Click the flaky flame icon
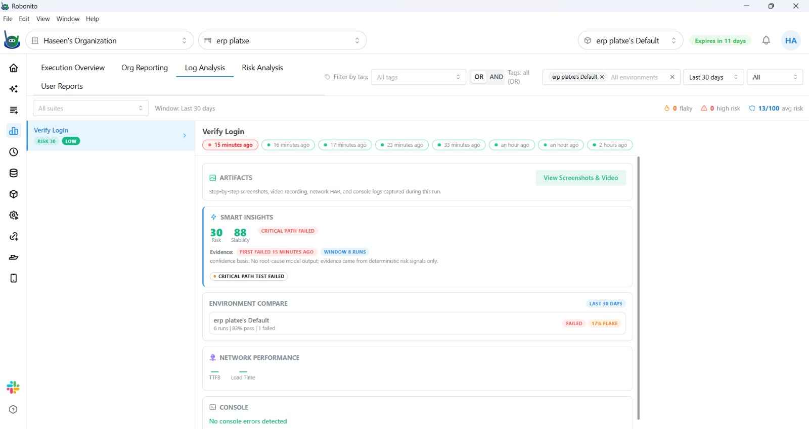Image resolution: width=809 pixels, height=429 pixels. coord(667,109)
